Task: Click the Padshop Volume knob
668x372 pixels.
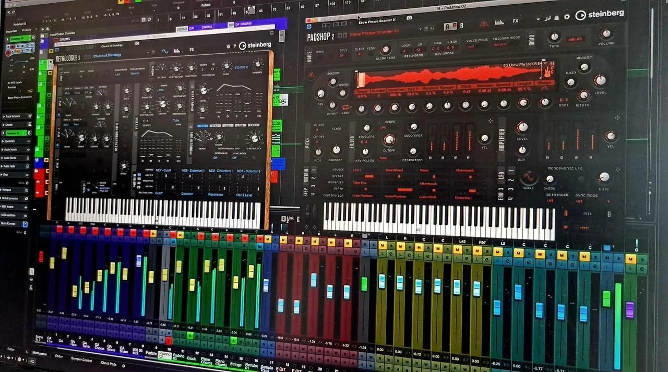Action: click(606, 34)
